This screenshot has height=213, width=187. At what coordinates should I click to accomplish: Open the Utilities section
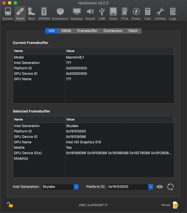coord(160,14)
